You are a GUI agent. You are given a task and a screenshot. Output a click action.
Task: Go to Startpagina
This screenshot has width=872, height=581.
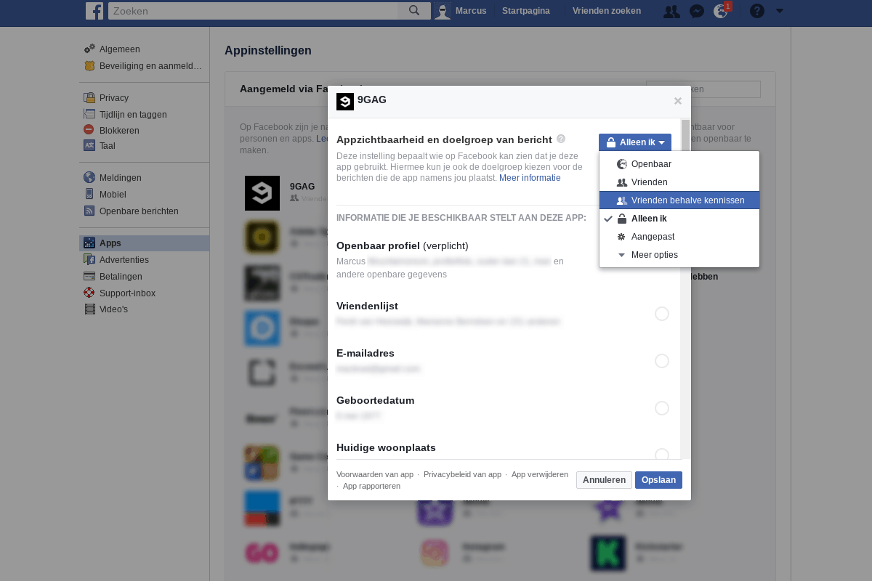(x=526, y=11)
